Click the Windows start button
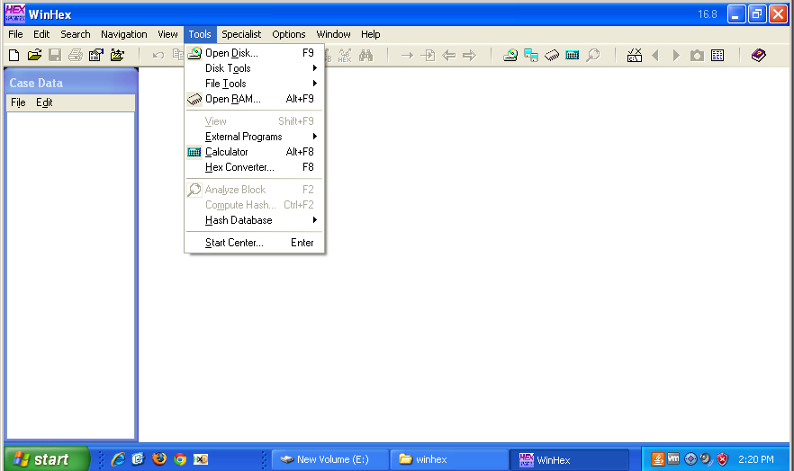The width and height of the screenshot is (794, 471). coord(46,459)
